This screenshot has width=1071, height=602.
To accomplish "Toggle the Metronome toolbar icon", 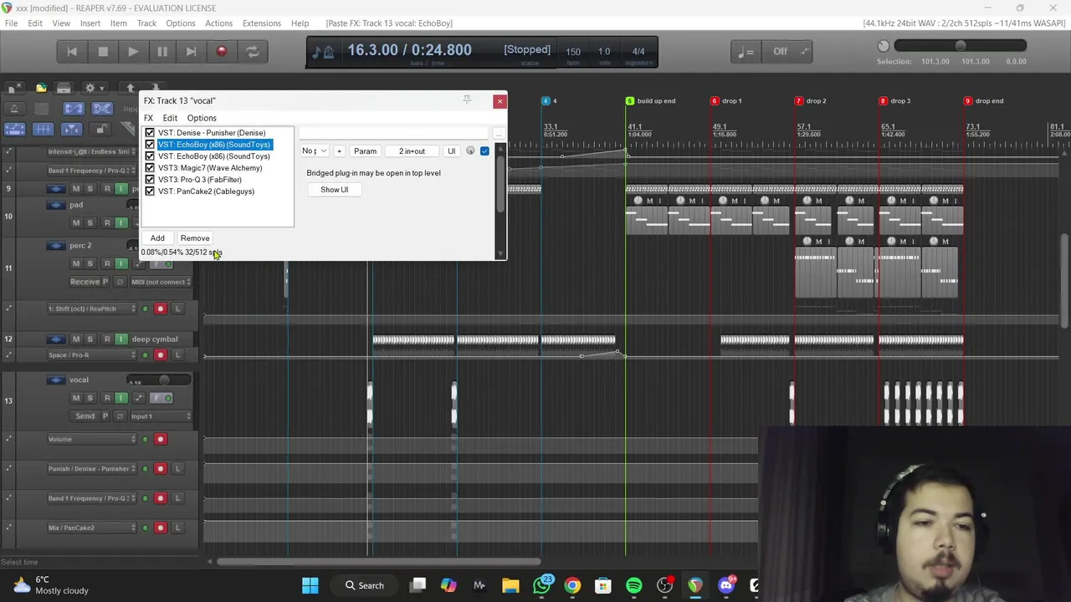I will click(14, 109).
